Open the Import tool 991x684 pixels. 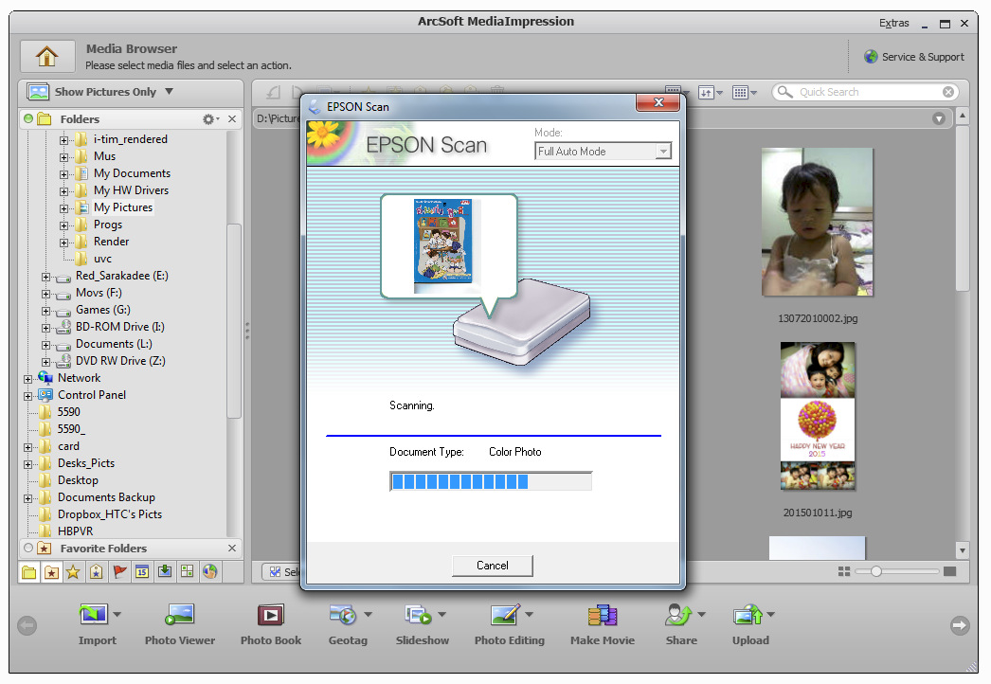[x=98, y=624]
